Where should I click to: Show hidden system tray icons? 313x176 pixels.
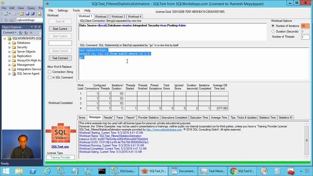click(301, 171)
